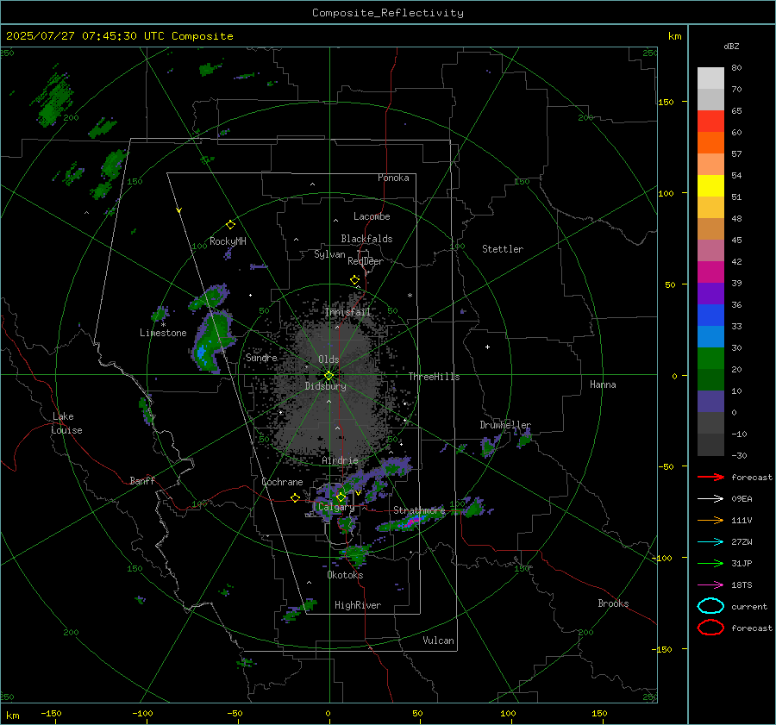This screenshot has width=776, height=725.
Task: Click the Banff label
Action: 142,481
